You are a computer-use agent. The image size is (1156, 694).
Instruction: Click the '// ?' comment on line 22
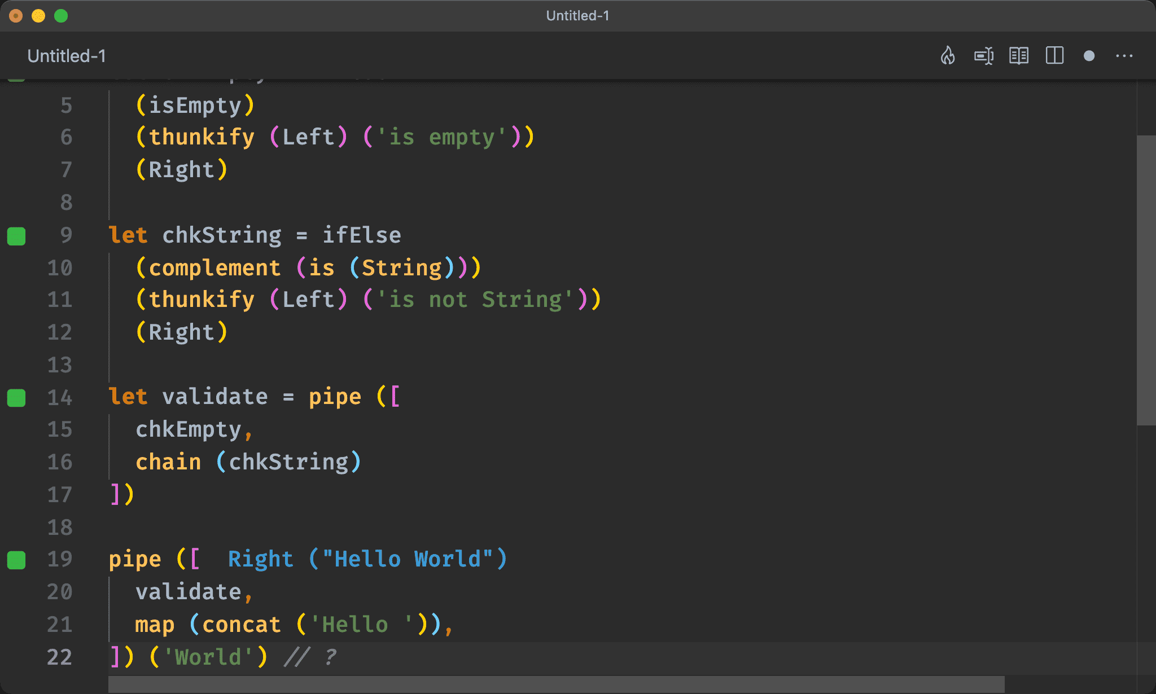[309, 657]
